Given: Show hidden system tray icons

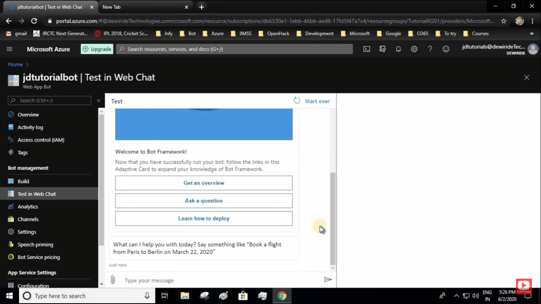Looking at the screenshot, I should tap(456, 296).
